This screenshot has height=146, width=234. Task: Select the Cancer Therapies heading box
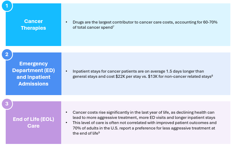33,25
